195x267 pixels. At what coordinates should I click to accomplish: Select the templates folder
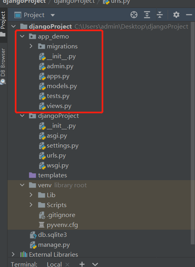[x=52, y=175]
